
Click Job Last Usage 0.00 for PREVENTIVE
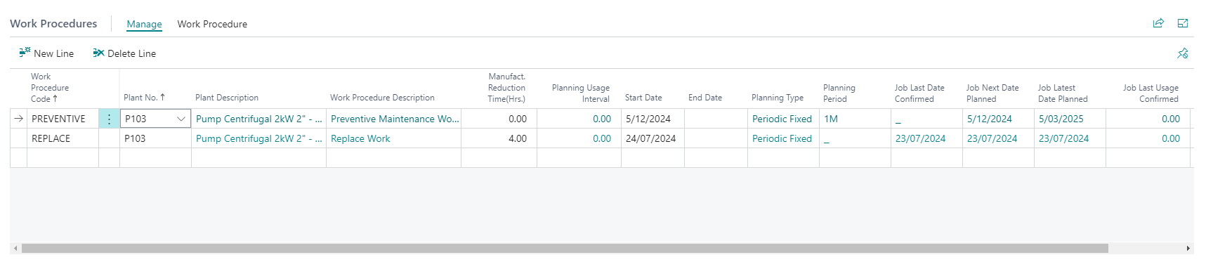[1171, 119]
